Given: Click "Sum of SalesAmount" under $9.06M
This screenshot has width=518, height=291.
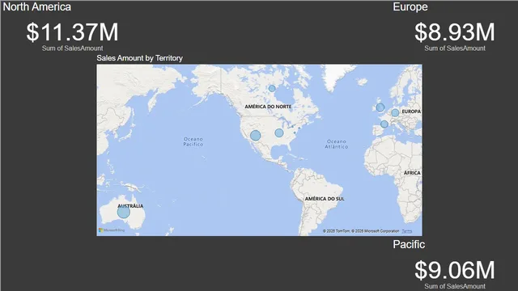Looking at the screenshot, I should [455, 286].
